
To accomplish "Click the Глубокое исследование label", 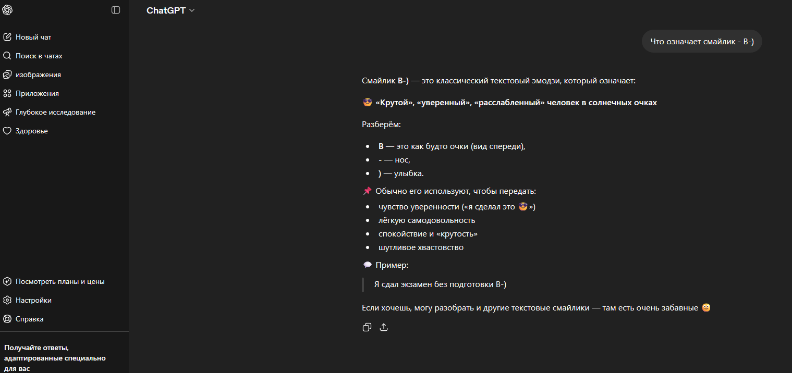I will 55,112.
